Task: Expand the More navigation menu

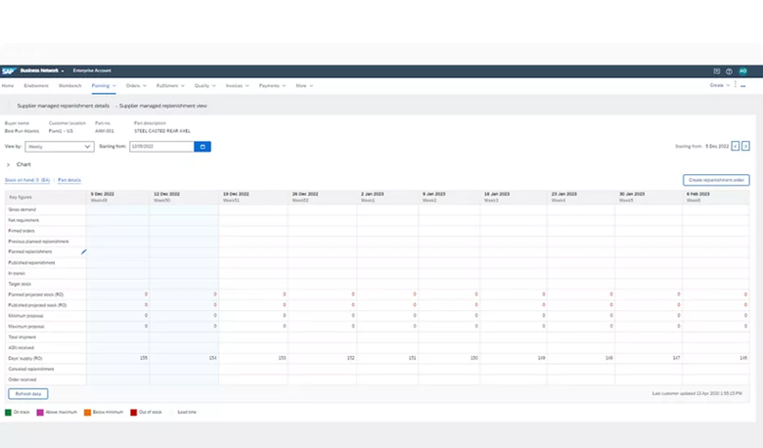Action: click(303, 86)
